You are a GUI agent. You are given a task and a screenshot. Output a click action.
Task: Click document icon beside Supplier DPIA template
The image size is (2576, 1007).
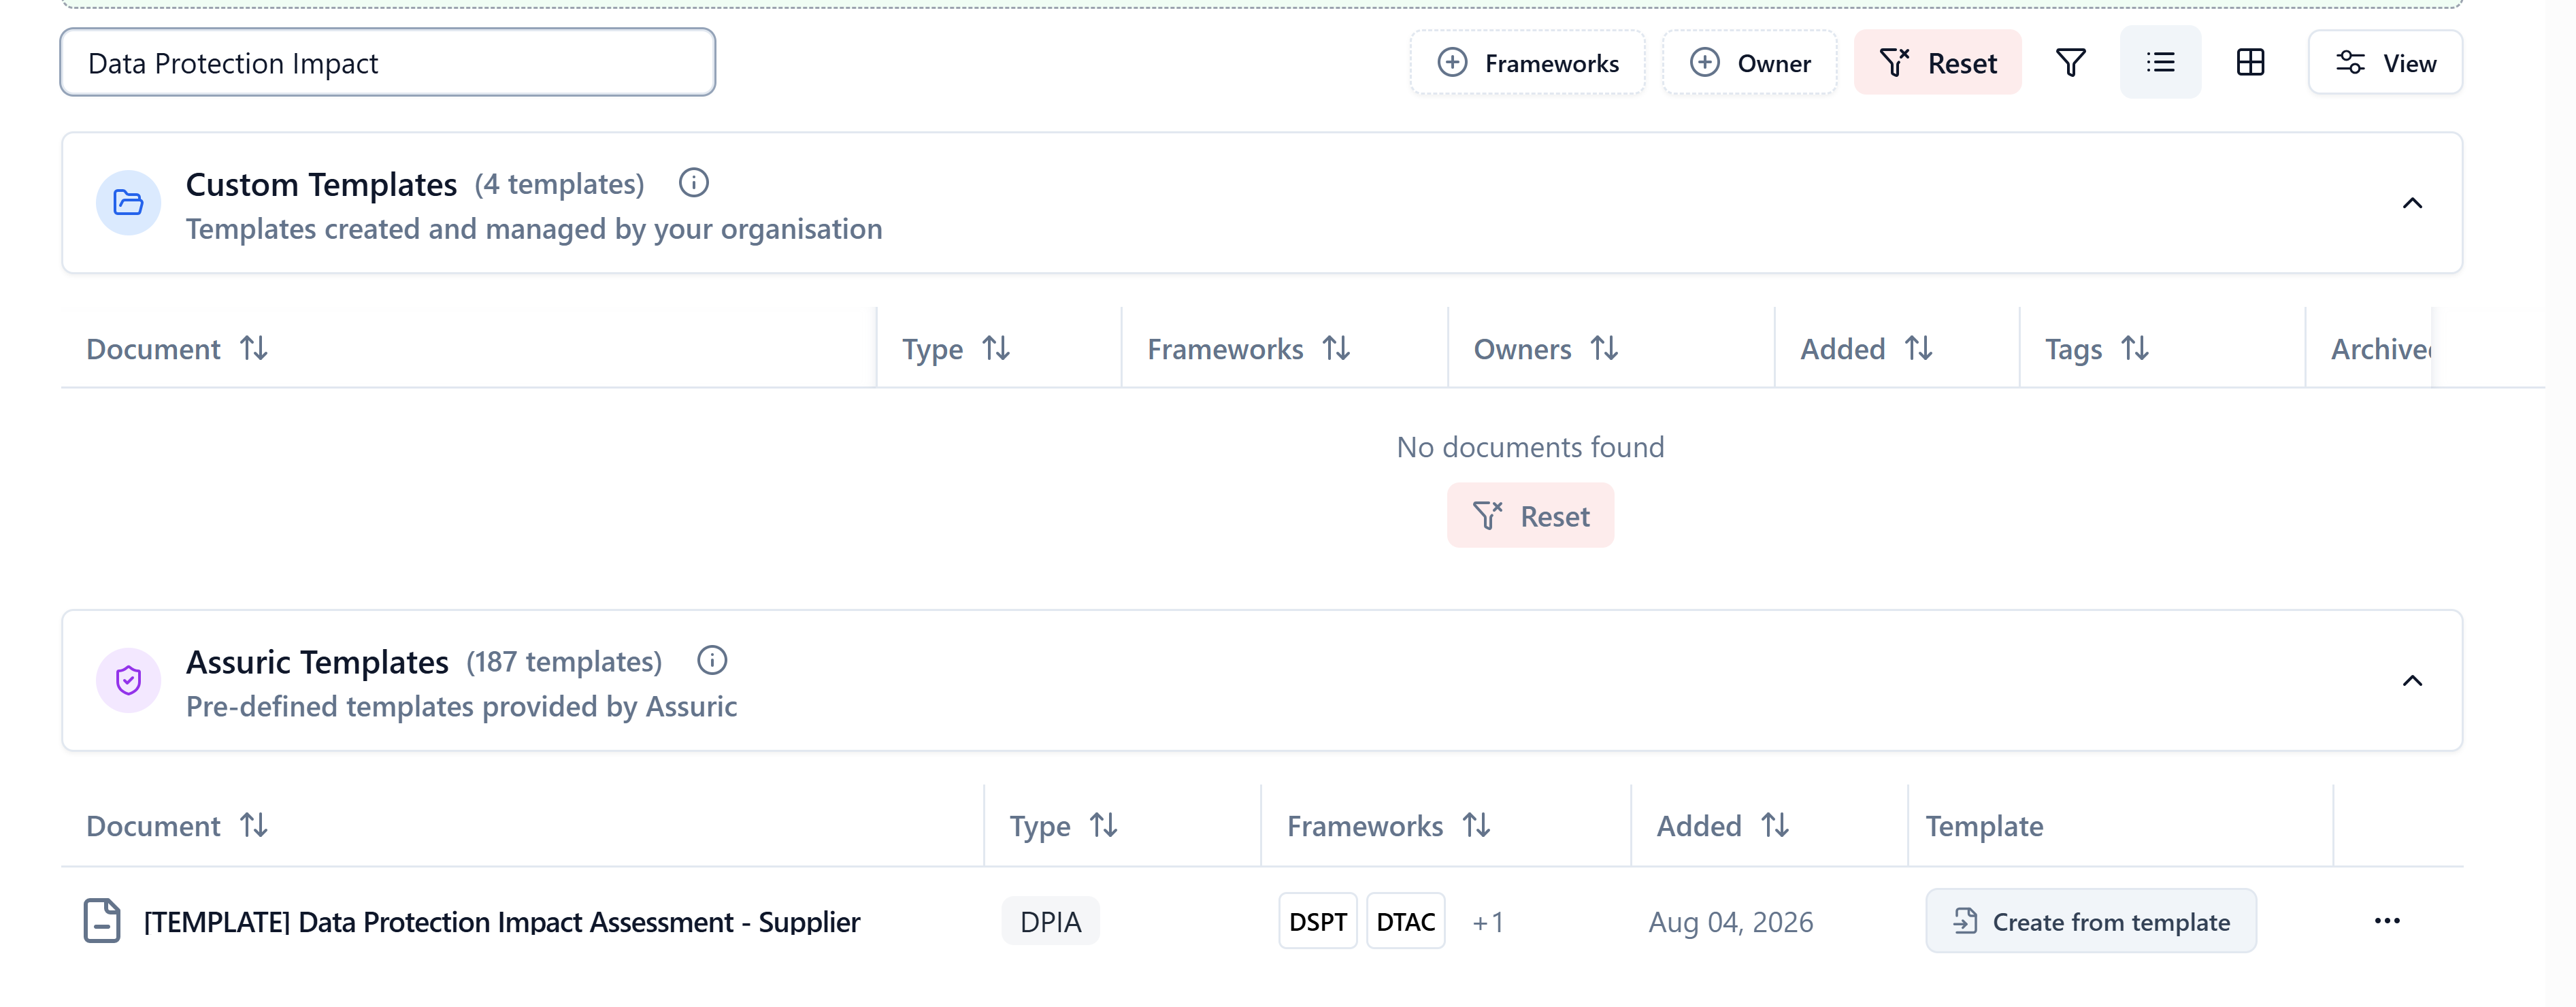102,921
